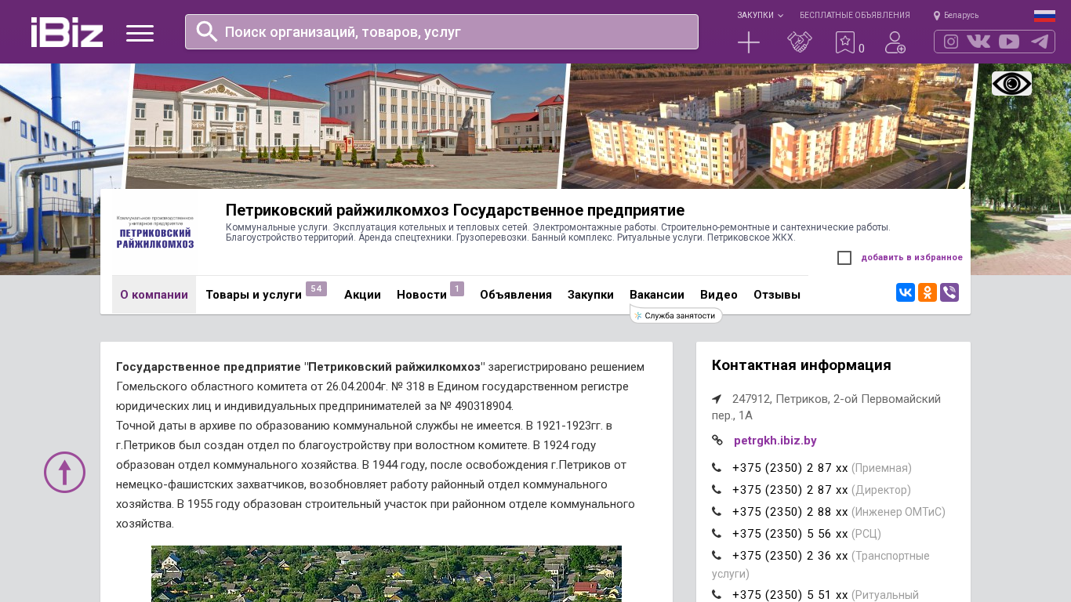
Task: Share company page via Viber
Action: 949,292
